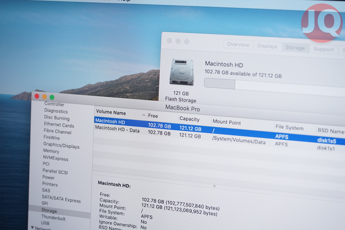Click the highlighted Storage item in the sidebar
The image size is (345, 230).
tap(49, 211)
